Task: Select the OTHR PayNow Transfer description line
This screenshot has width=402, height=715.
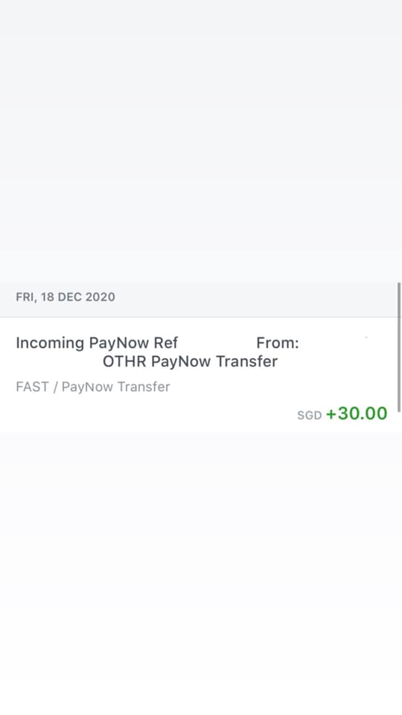Action: 190,361
